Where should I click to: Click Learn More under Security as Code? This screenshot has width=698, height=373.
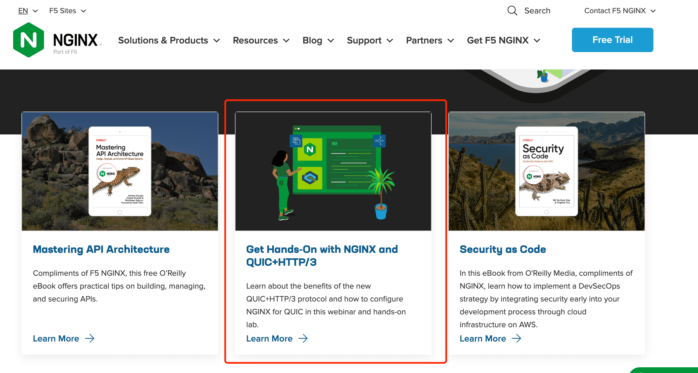[x=483, y=338]
